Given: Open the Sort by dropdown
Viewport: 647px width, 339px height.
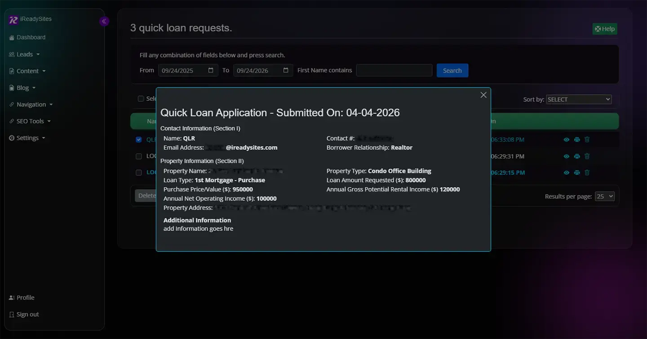Looking at the screenshot, I should click(579, 100).
